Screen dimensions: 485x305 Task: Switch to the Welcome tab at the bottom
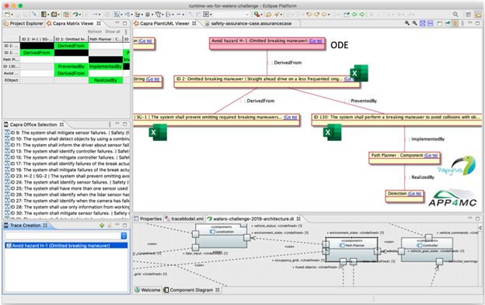[x=148, y=289]
